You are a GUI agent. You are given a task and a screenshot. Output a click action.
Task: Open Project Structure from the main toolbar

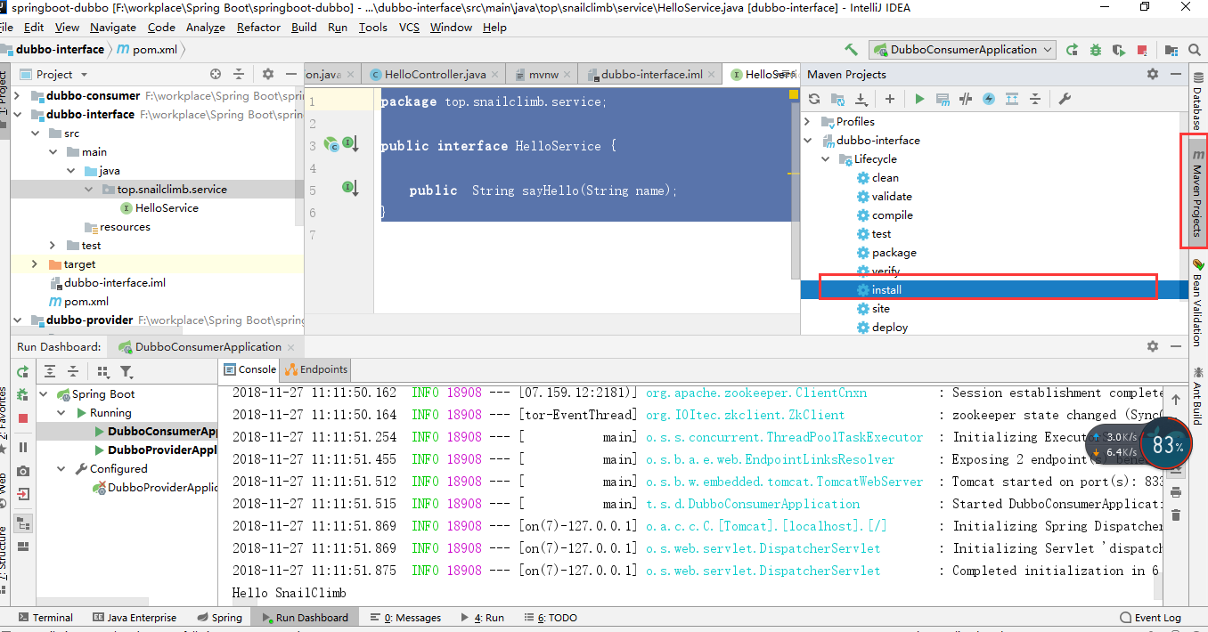(1171, 50)
